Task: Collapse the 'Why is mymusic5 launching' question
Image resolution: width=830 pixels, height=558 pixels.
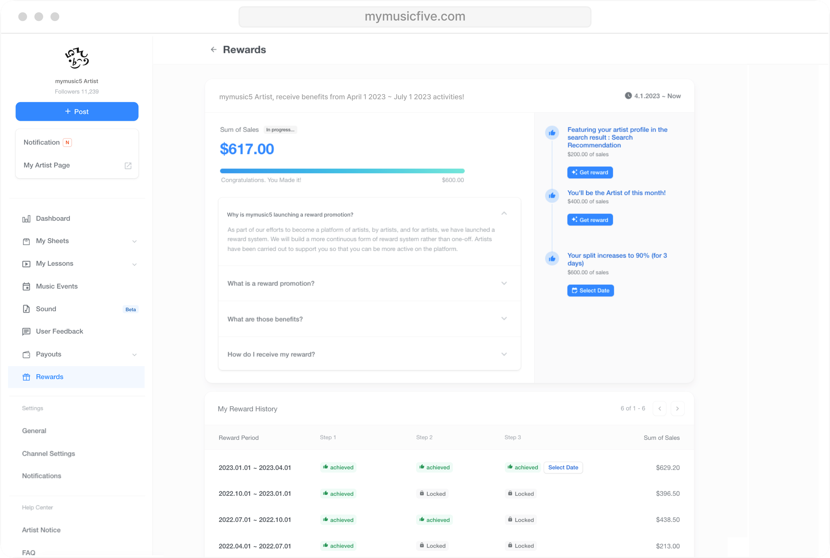Action: 504,214
